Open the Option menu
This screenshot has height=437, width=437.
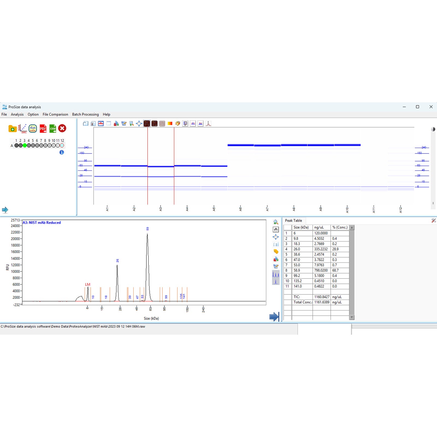coord(33,114)
